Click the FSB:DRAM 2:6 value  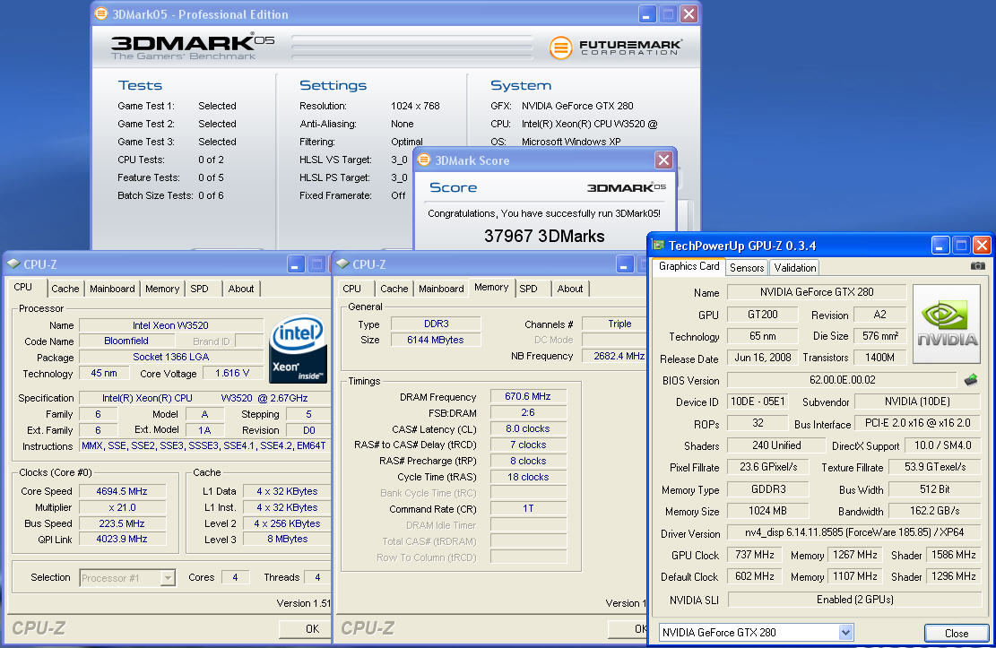point(528,412)
